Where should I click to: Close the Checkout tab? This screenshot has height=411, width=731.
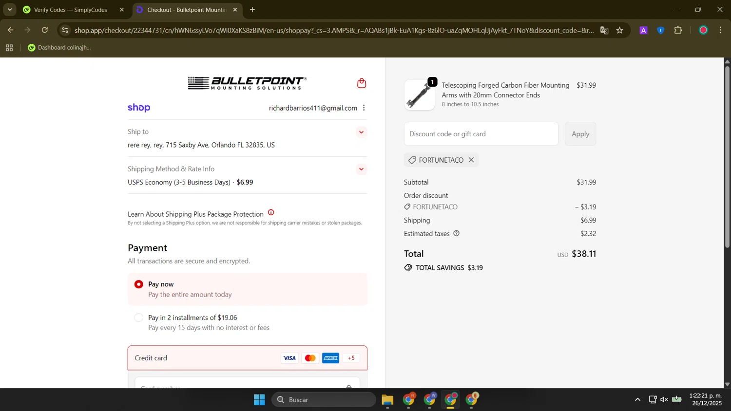pyautogui.click(x=235, y=10)
